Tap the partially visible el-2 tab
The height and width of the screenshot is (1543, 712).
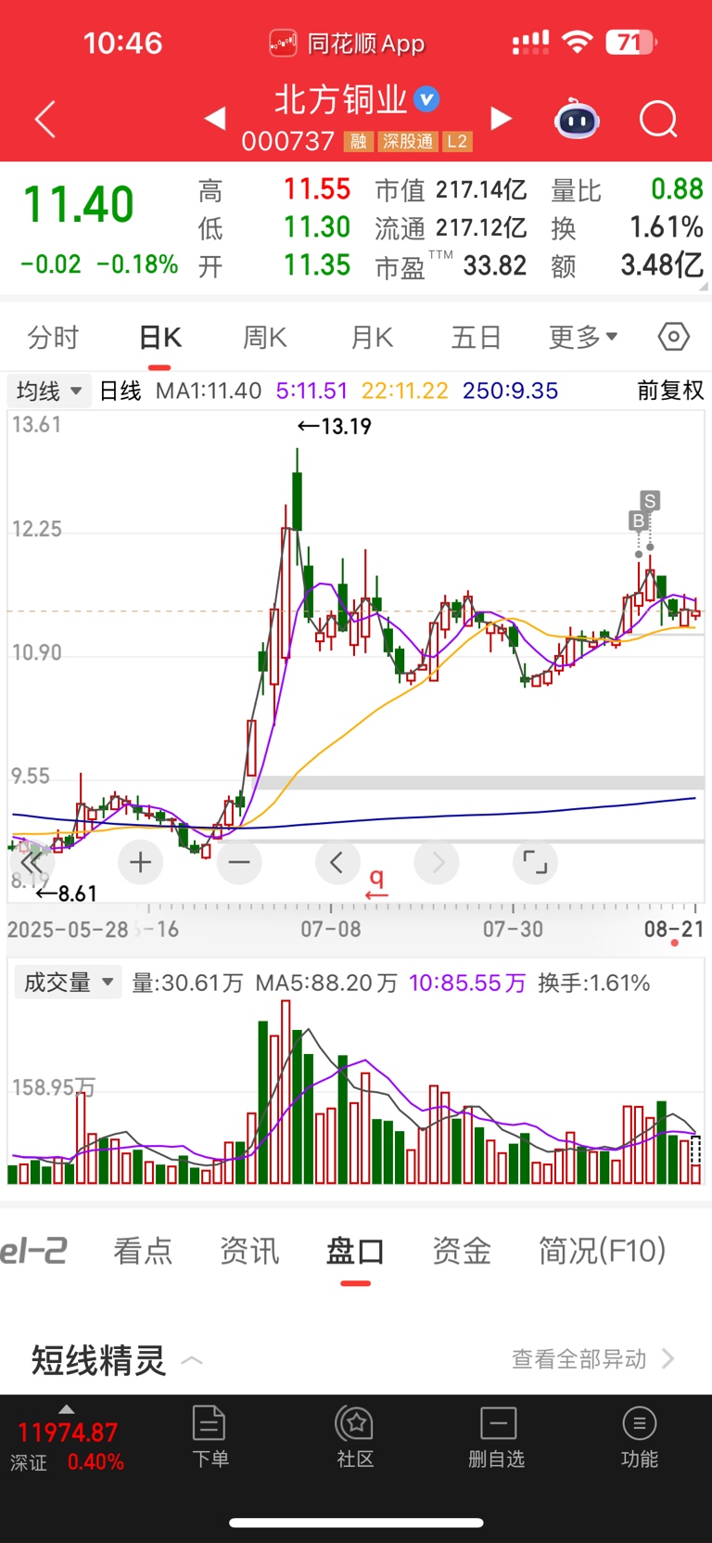pyautogui.click(x=33, y=1251)
